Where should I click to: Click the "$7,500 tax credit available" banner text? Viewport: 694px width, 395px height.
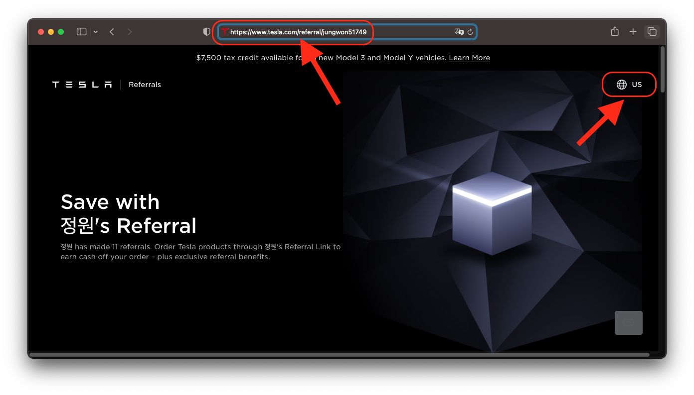coord(322,58)
